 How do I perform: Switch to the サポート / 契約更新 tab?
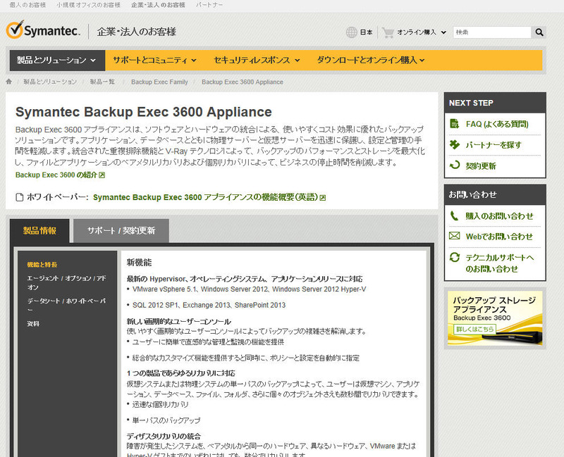pos(121,230)
